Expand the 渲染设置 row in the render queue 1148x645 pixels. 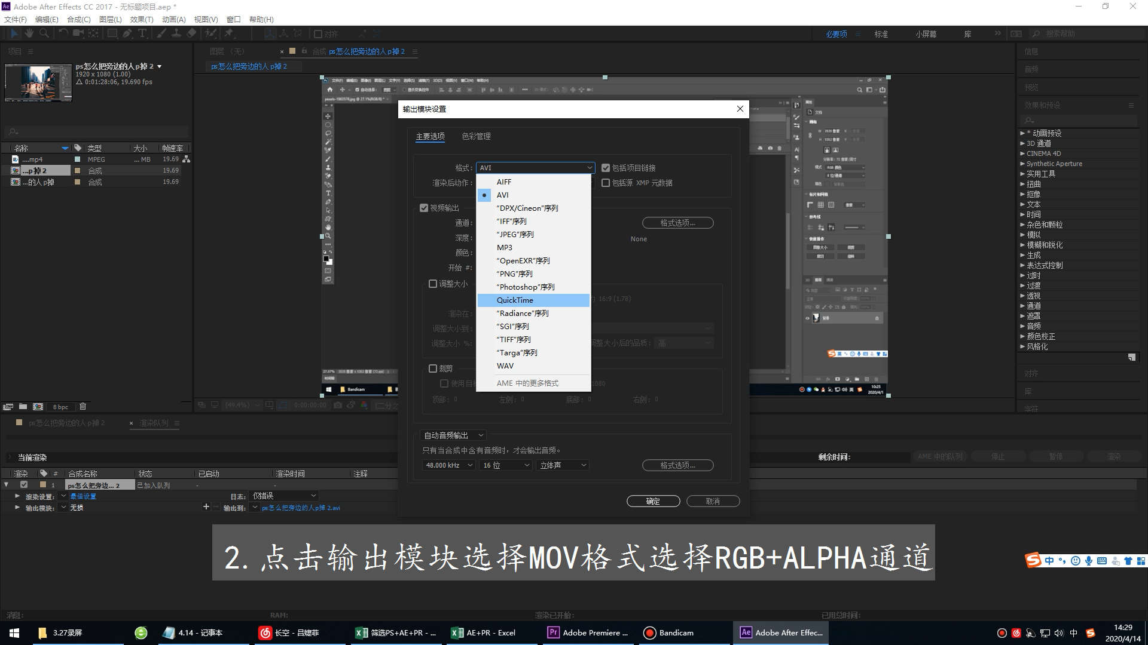click(17, 496)
